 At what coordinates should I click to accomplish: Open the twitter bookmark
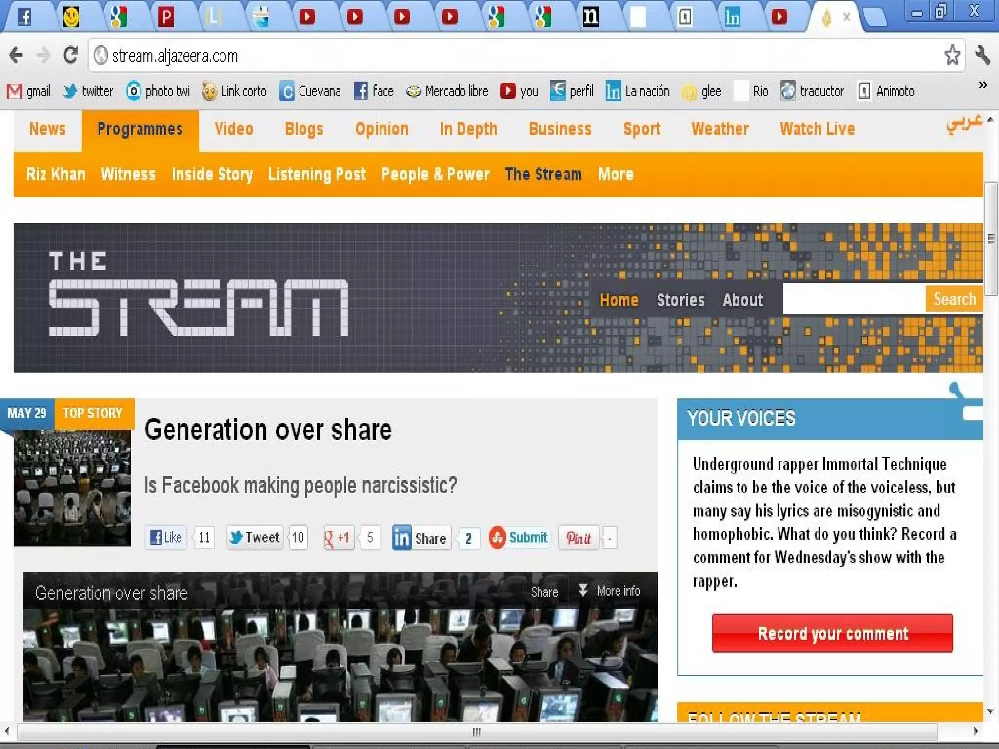88,91
